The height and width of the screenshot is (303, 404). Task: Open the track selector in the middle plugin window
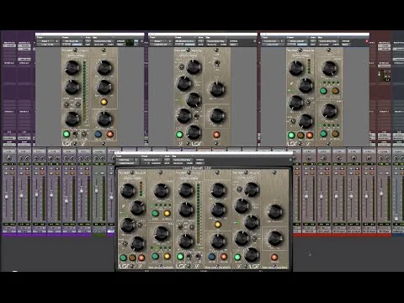159,41
